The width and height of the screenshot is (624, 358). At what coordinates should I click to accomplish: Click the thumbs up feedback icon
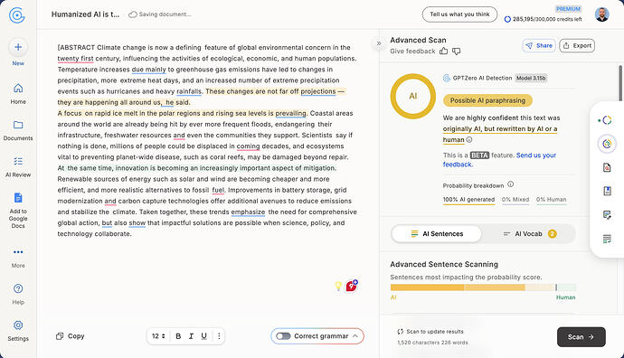pyautogui.click(x=443, y=51)
